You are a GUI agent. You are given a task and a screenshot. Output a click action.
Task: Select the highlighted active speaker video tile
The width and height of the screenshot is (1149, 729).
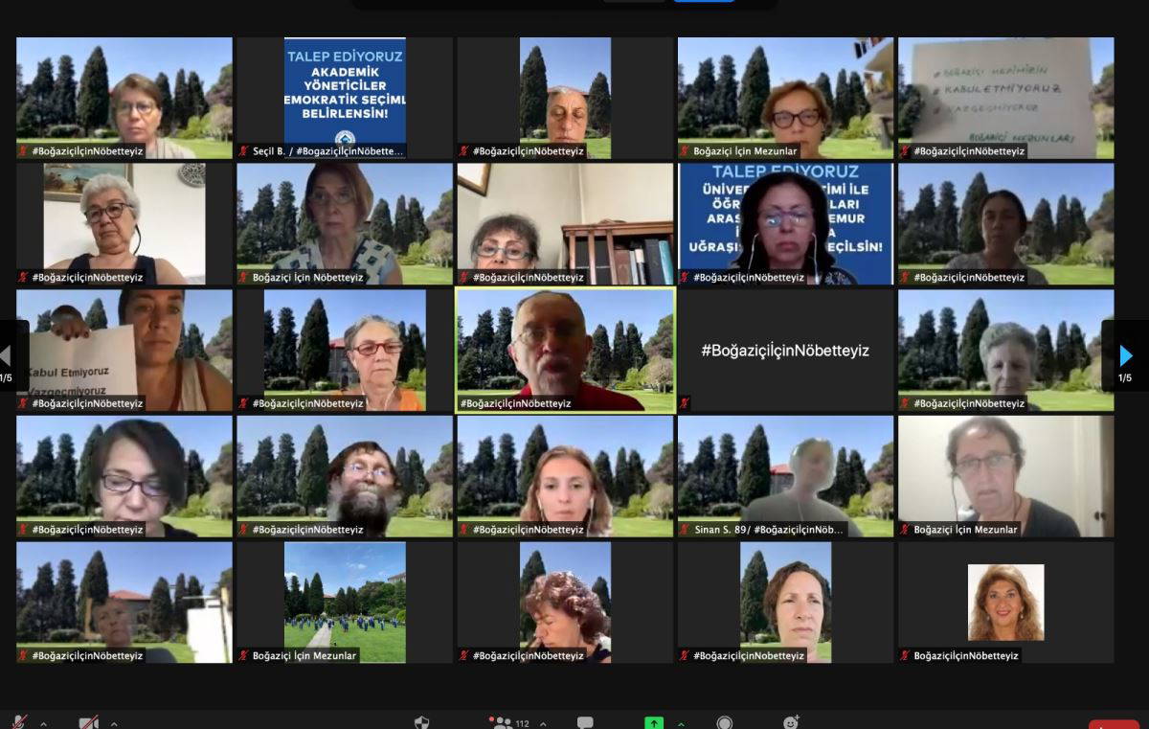(565, 350)
